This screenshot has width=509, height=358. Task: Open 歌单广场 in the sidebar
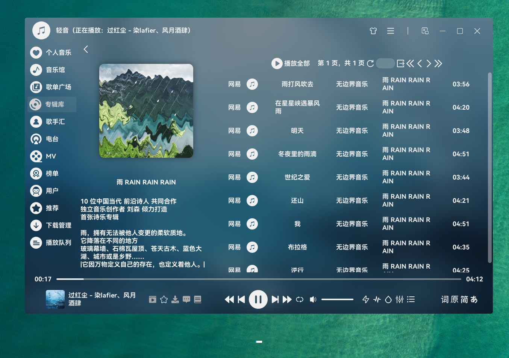coord(51,87)
